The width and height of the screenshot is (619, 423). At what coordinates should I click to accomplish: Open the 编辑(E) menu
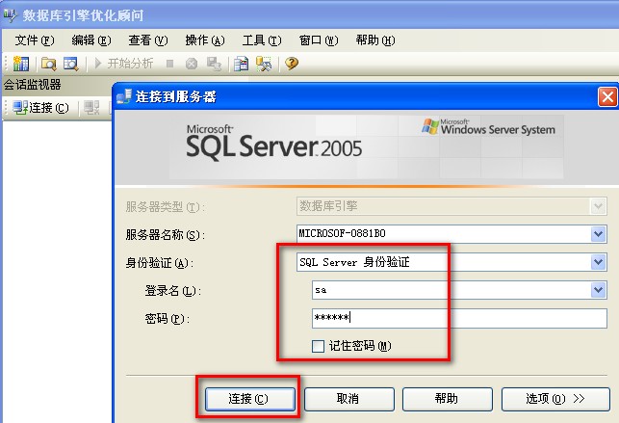coord(91,40)
